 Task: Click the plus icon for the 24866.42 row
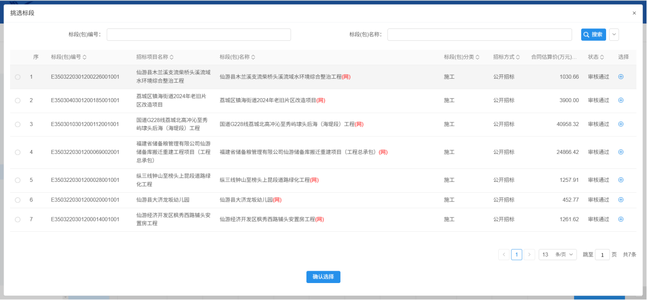tap(621, 152)
